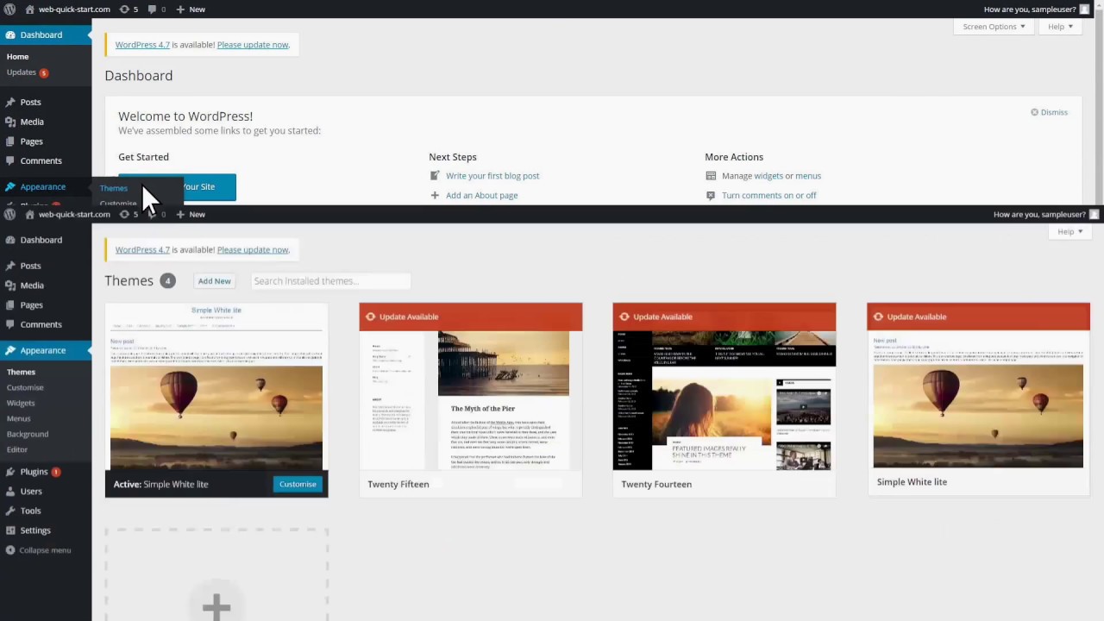Expand the Help dropdown on the Themes page
Viewport: 1104px width, 621px height.
coord(1069,231)
